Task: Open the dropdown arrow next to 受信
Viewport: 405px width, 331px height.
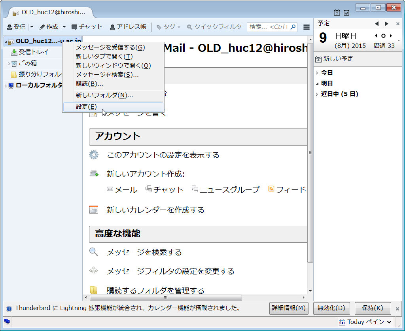Action: (x=32, y=27)
